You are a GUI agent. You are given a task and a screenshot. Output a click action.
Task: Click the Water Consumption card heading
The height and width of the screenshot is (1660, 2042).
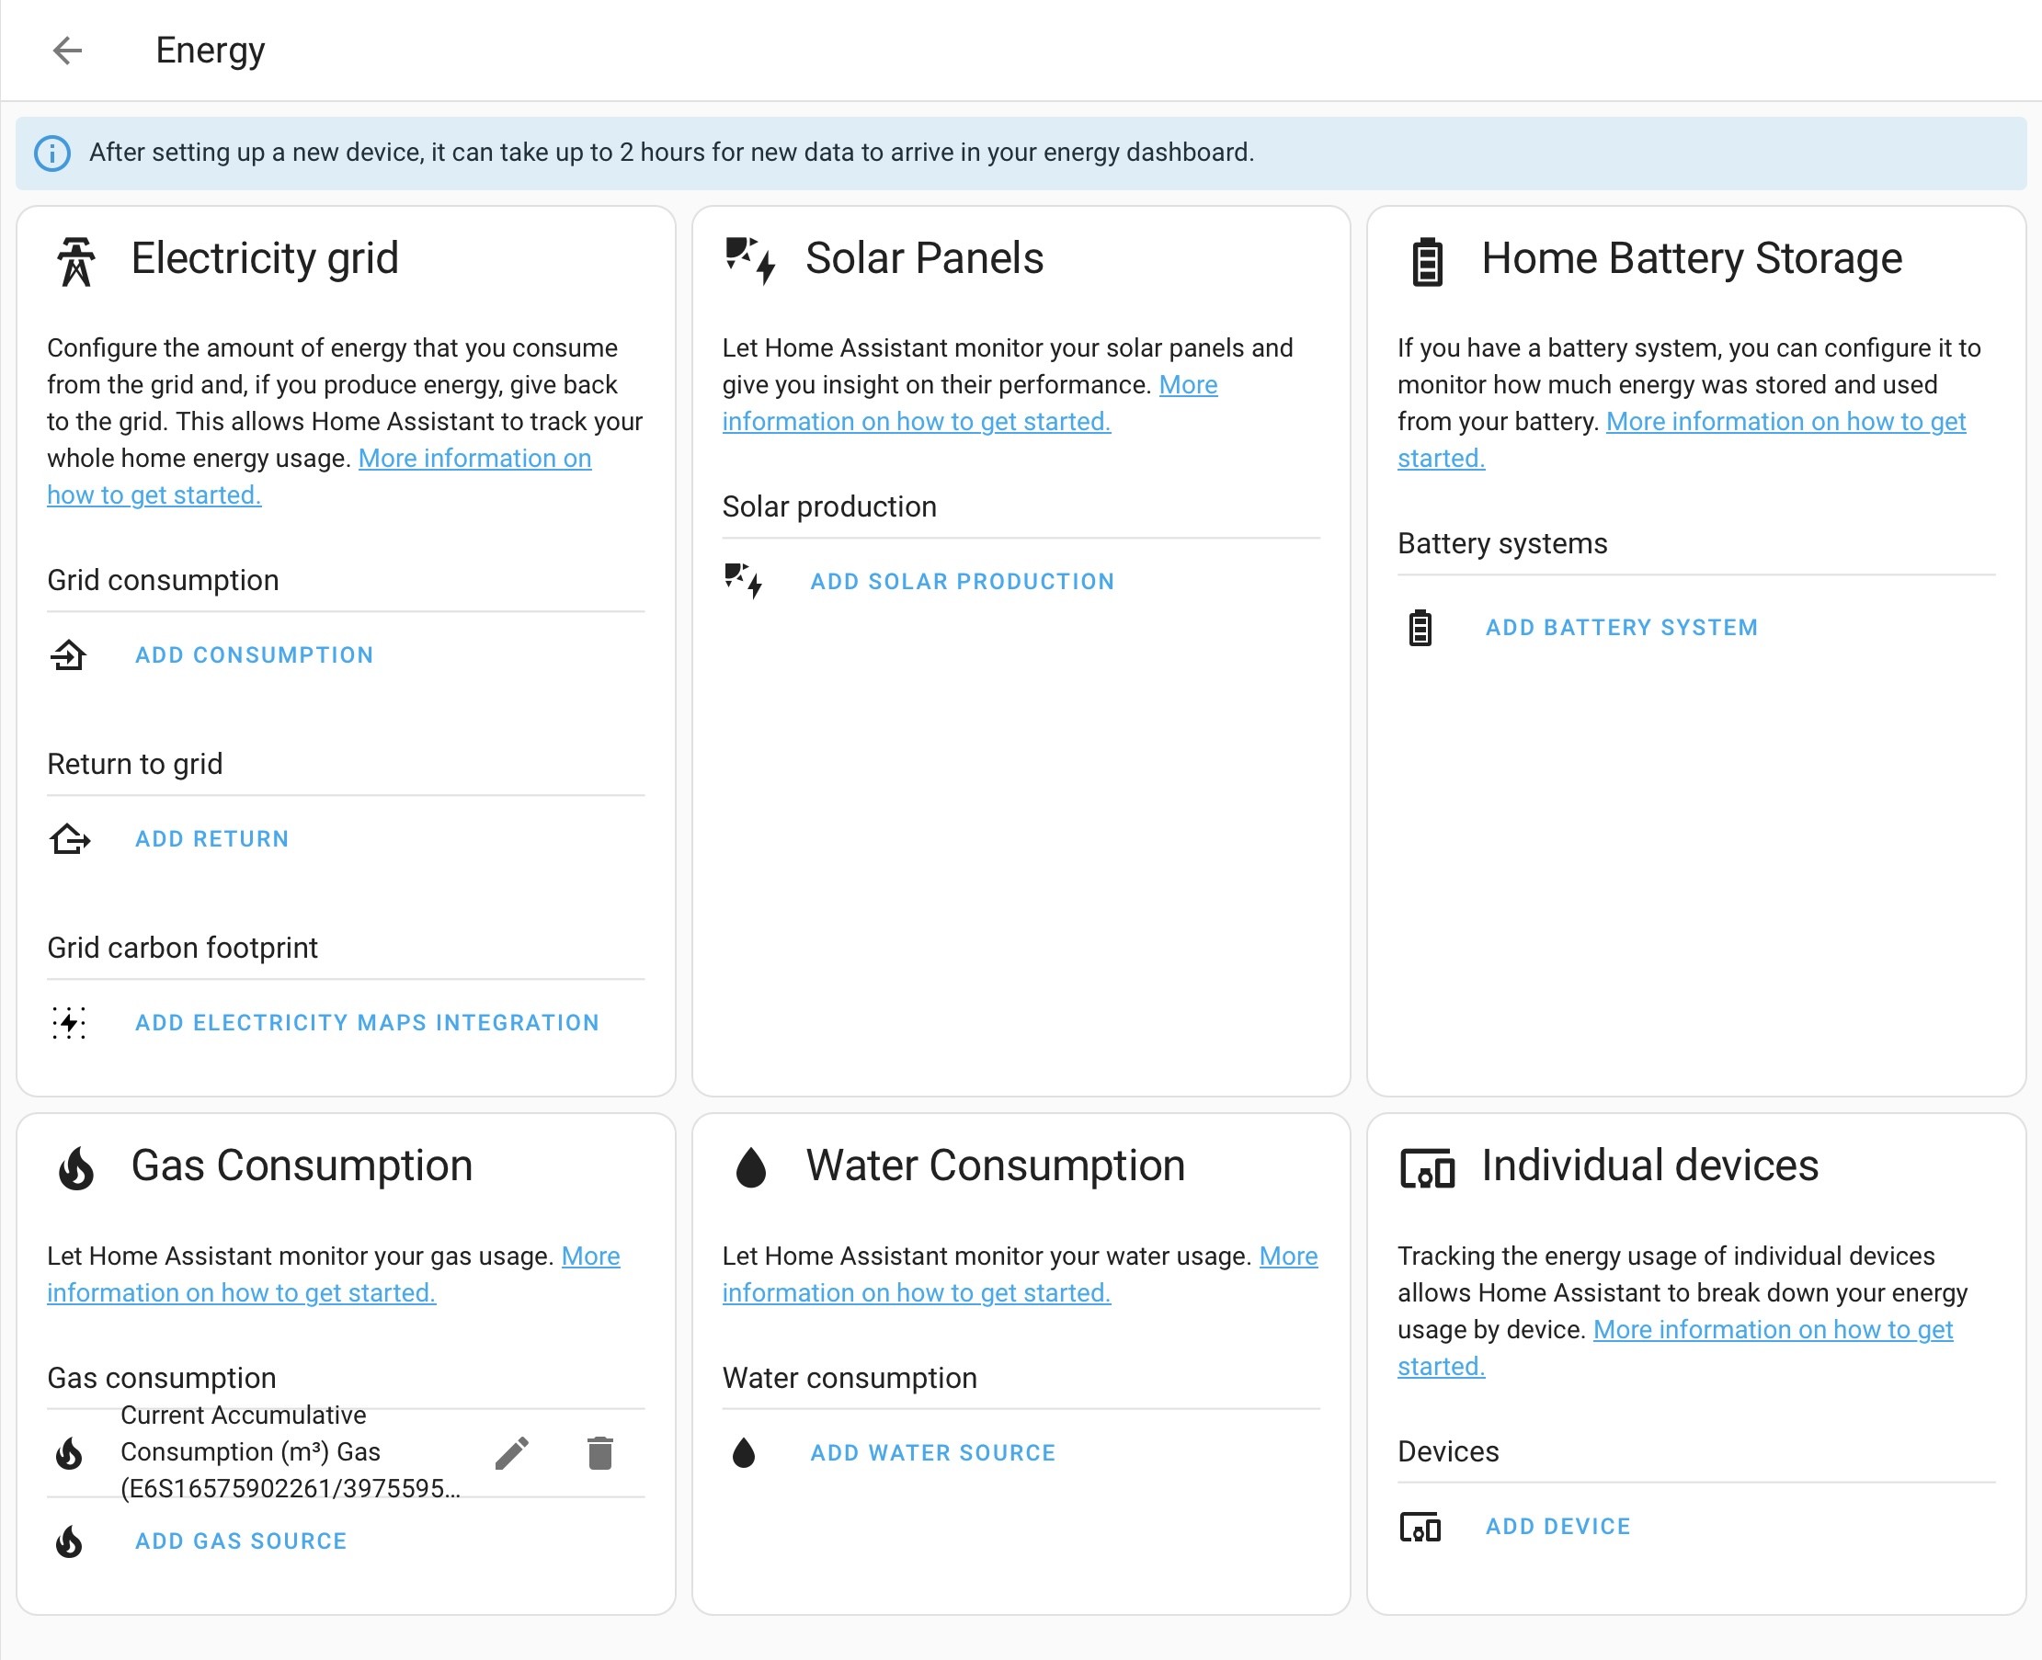click(996, 1166)
